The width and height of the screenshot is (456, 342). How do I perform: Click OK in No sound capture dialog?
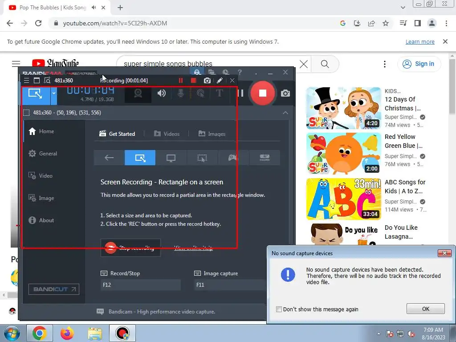(x=425, y=309)
